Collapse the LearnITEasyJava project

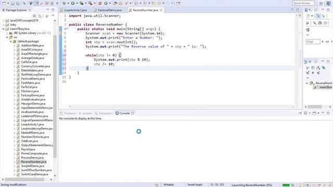click(3, 29)
